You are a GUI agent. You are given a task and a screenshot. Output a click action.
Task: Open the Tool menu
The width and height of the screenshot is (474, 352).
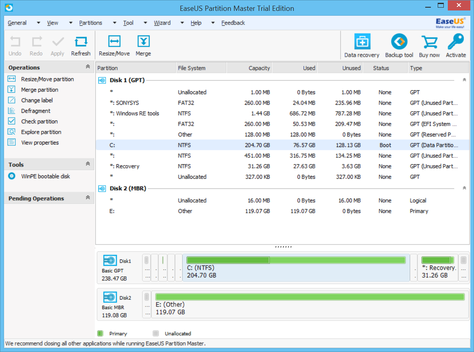pyautogui.click(x=128, y=23)
